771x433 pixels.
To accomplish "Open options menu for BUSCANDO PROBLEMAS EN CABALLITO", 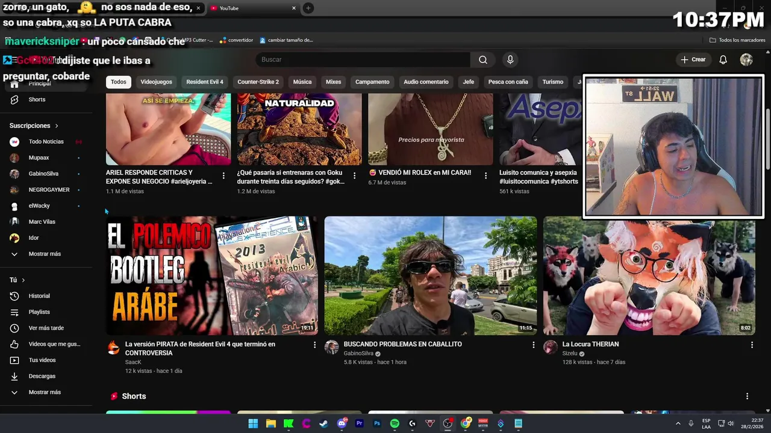I will [x=533, y=345].
